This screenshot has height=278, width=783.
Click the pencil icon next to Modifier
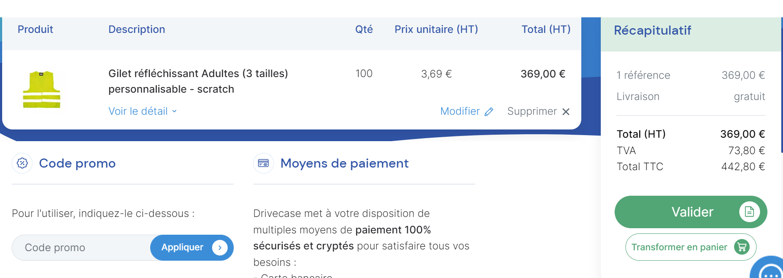point(489,112)
